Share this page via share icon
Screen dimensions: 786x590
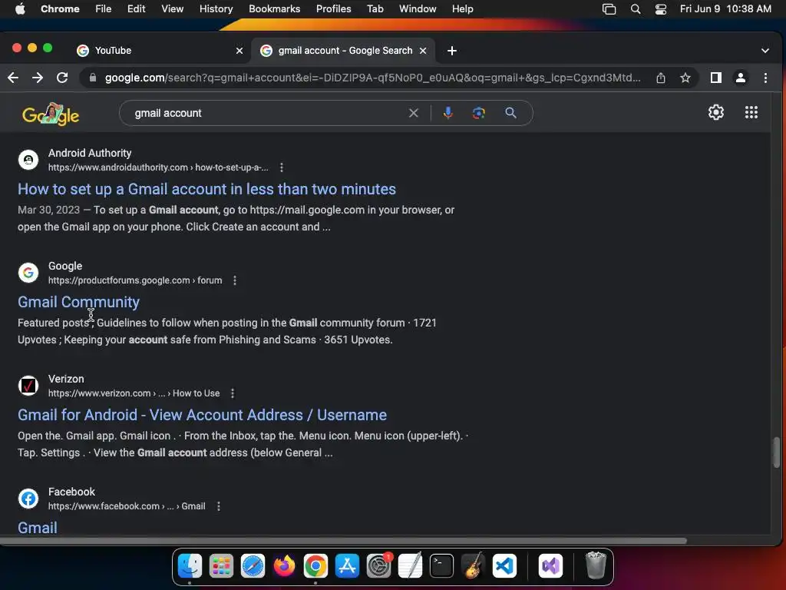pyautogui.click(x=661, y=78)
